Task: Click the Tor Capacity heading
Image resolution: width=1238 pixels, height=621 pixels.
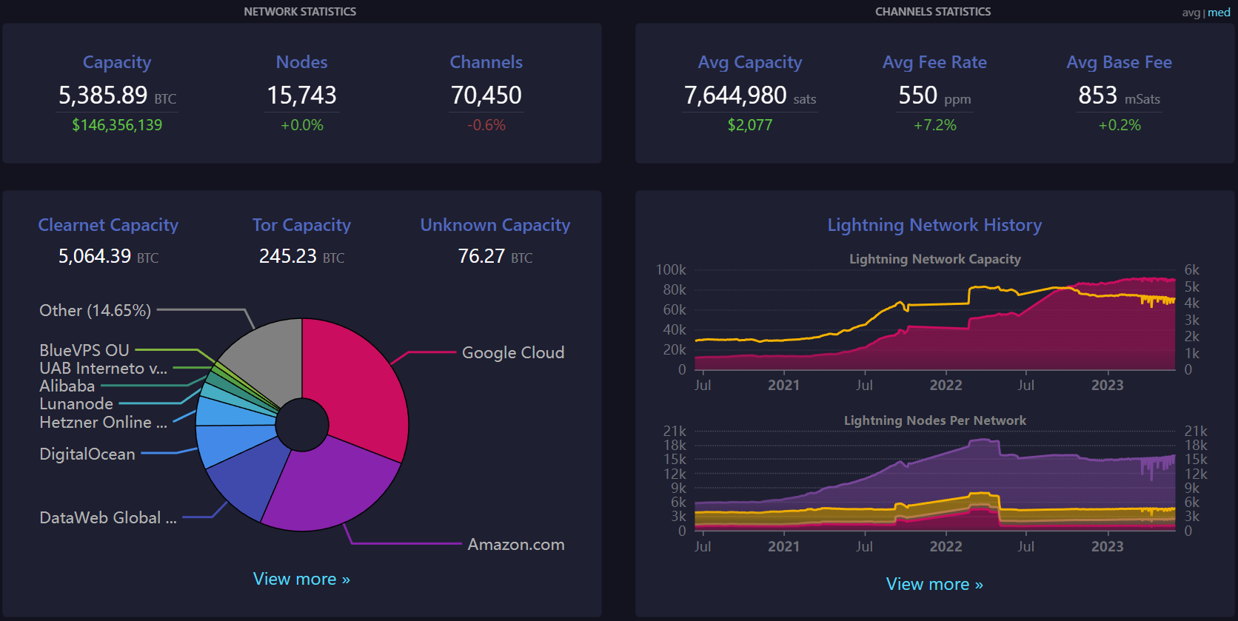Action: click(301, 225)
